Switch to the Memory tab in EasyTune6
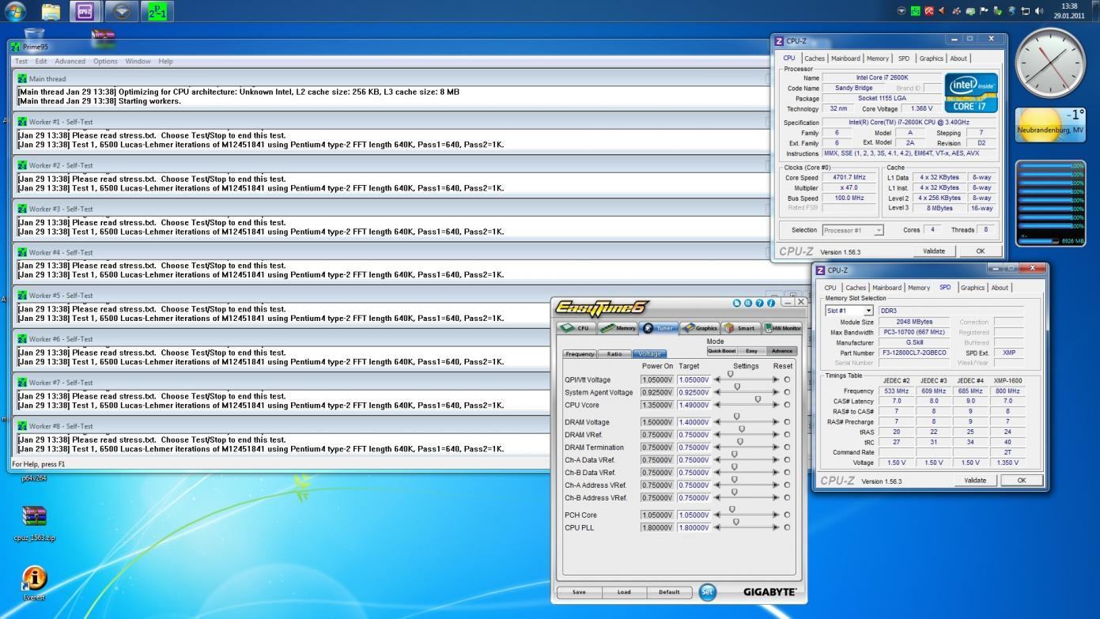Image resolution: width=1100 pixels, height=619 pixels. click(x=618, y=328)
